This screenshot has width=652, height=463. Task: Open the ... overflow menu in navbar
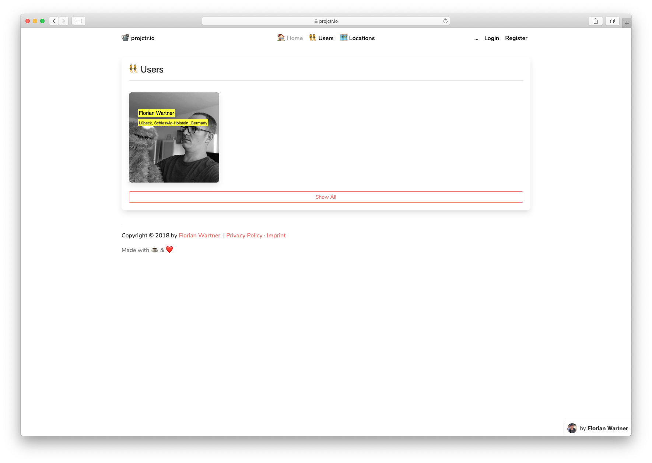coord(476,38)
